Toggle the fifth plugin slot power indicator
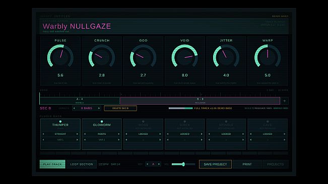Viewport: 328px width, 184px height. (226, 122)
